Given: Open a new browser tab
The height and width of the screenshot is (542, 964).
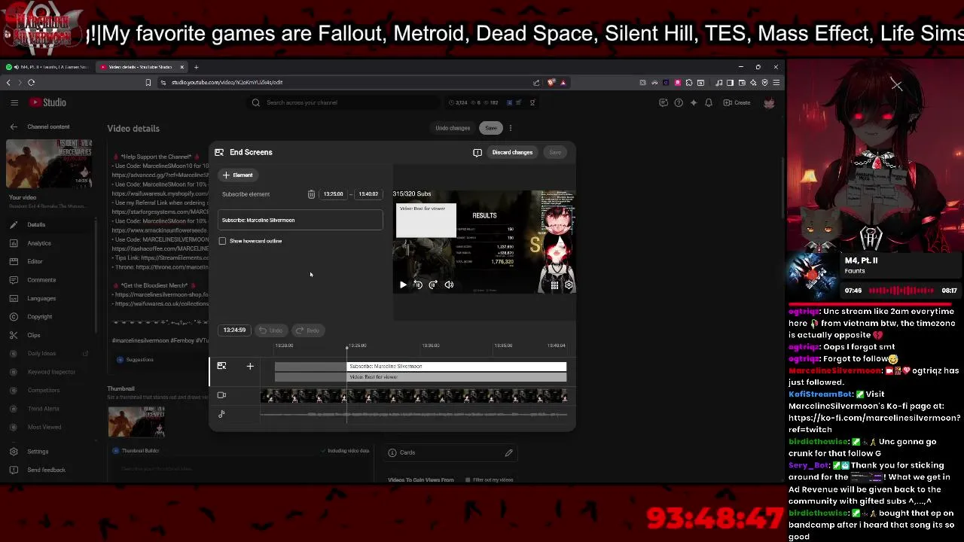Looking at the screenshot, I should [196, 67].
